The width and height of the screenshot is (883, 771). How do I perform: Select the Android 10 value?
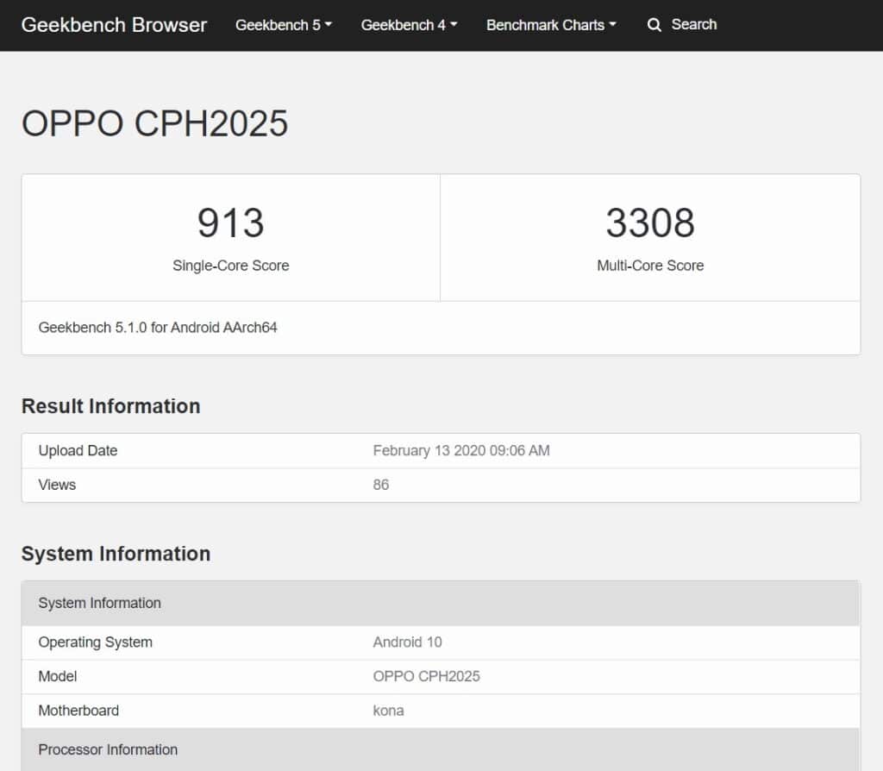click(407, 642)
